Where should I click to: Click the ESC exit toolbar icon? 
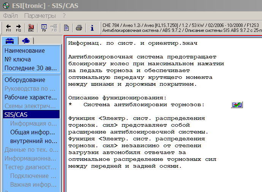tap(31, 28)
